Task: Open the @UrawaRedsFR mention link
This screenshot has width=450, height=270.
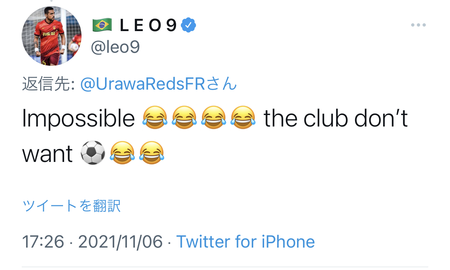Action: pyautogui.click(x=159, y=84)
